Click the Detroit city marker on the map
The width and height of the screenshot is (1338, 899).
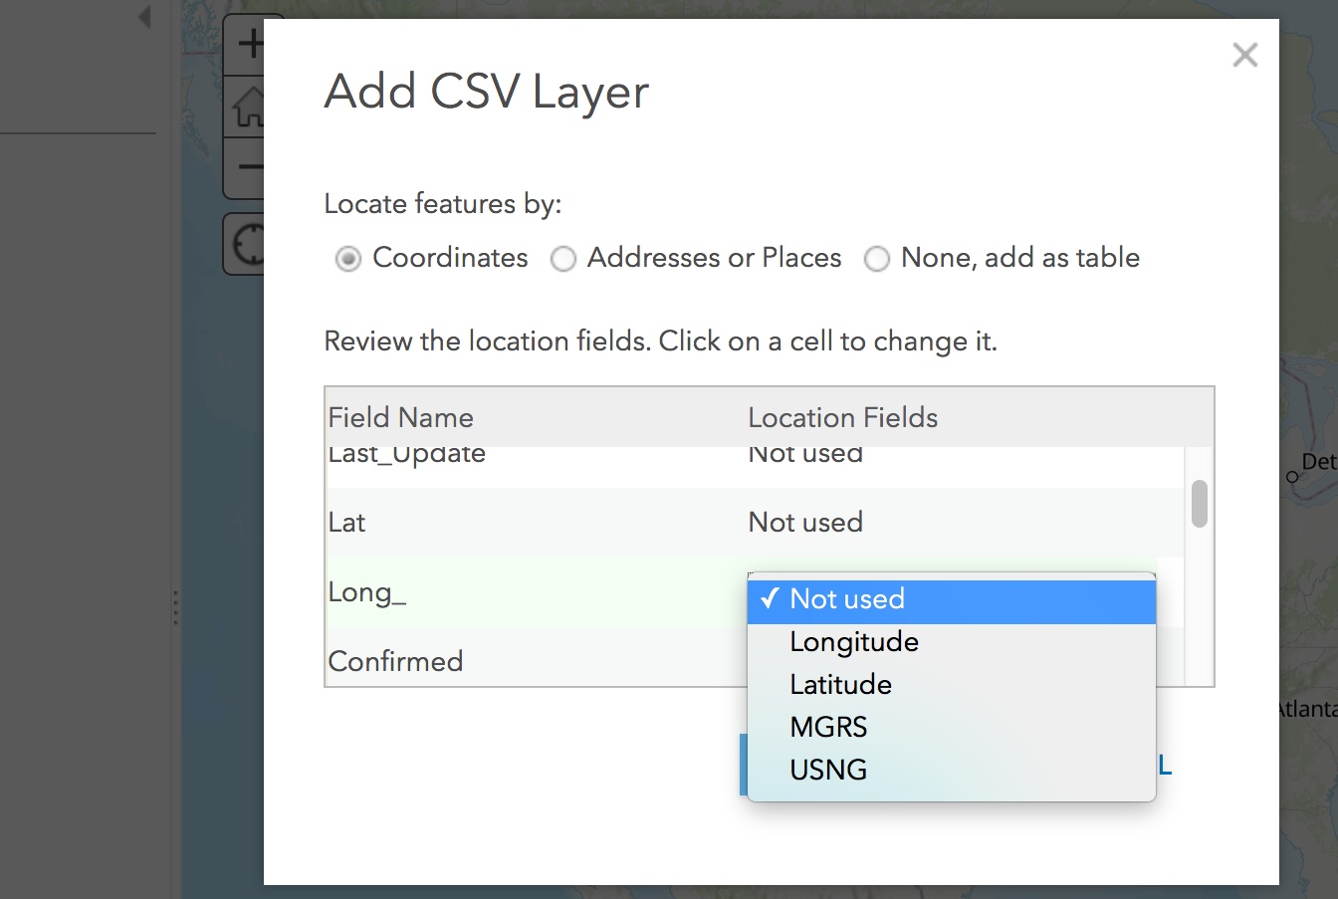(x=1292, y=477)
